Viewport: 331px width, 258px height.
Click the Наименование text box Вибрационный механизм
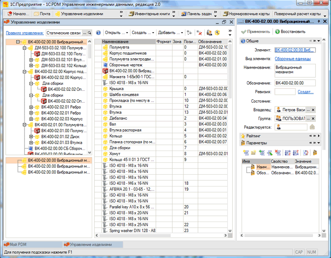click(x=295, y=71)
